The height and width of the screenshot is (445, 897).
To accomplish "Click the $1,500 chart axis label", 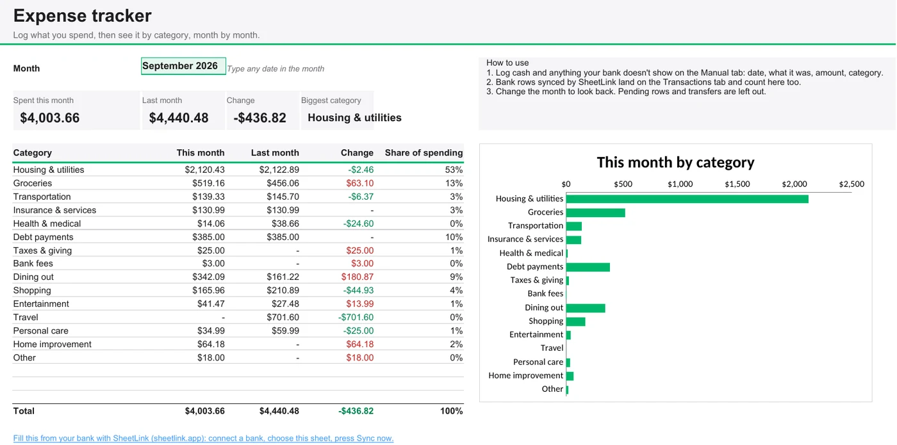I will (x=737, y=184).
